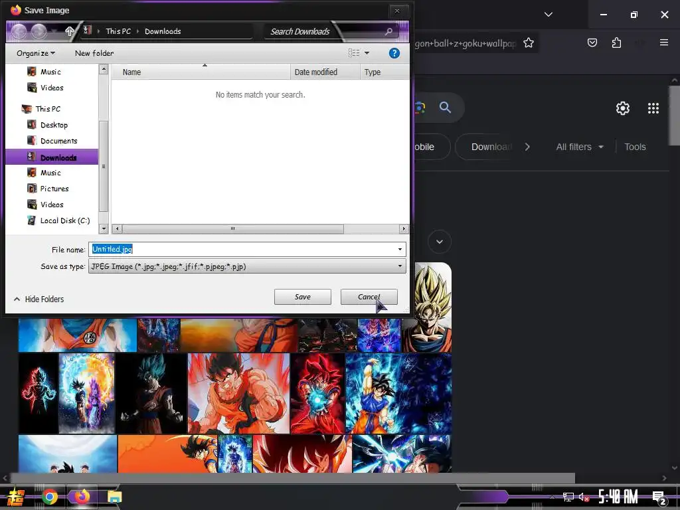Click the Save button

tap(303, 297)
